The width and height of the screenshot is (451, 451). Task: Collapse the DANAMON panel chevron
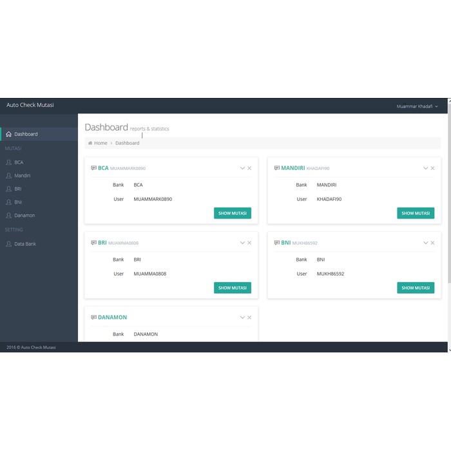tap(242, 318)
